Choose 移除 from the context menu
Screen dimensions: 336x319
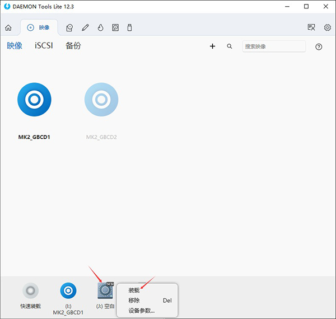coord(134,301)
